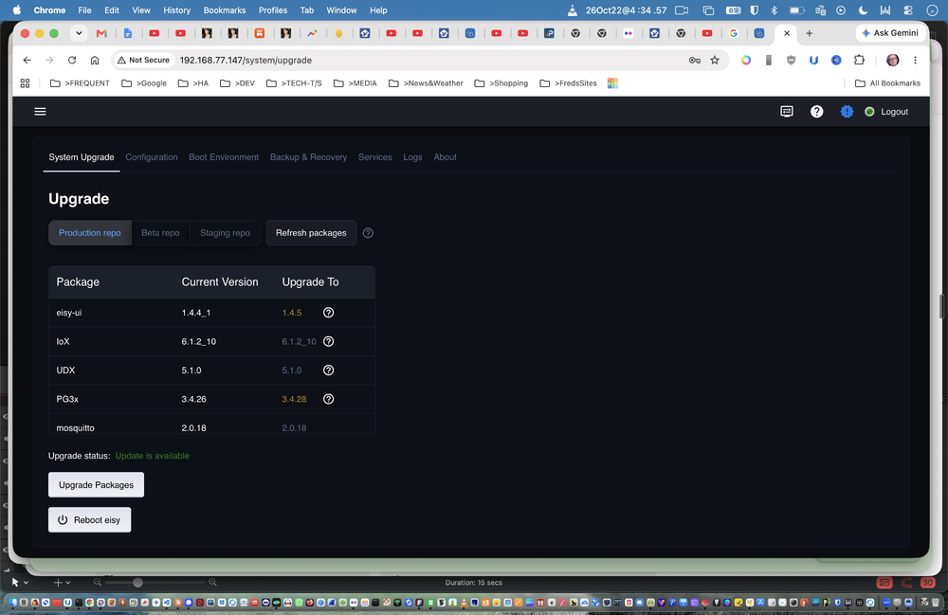Click the eisy-ui package name

(69, 313)
